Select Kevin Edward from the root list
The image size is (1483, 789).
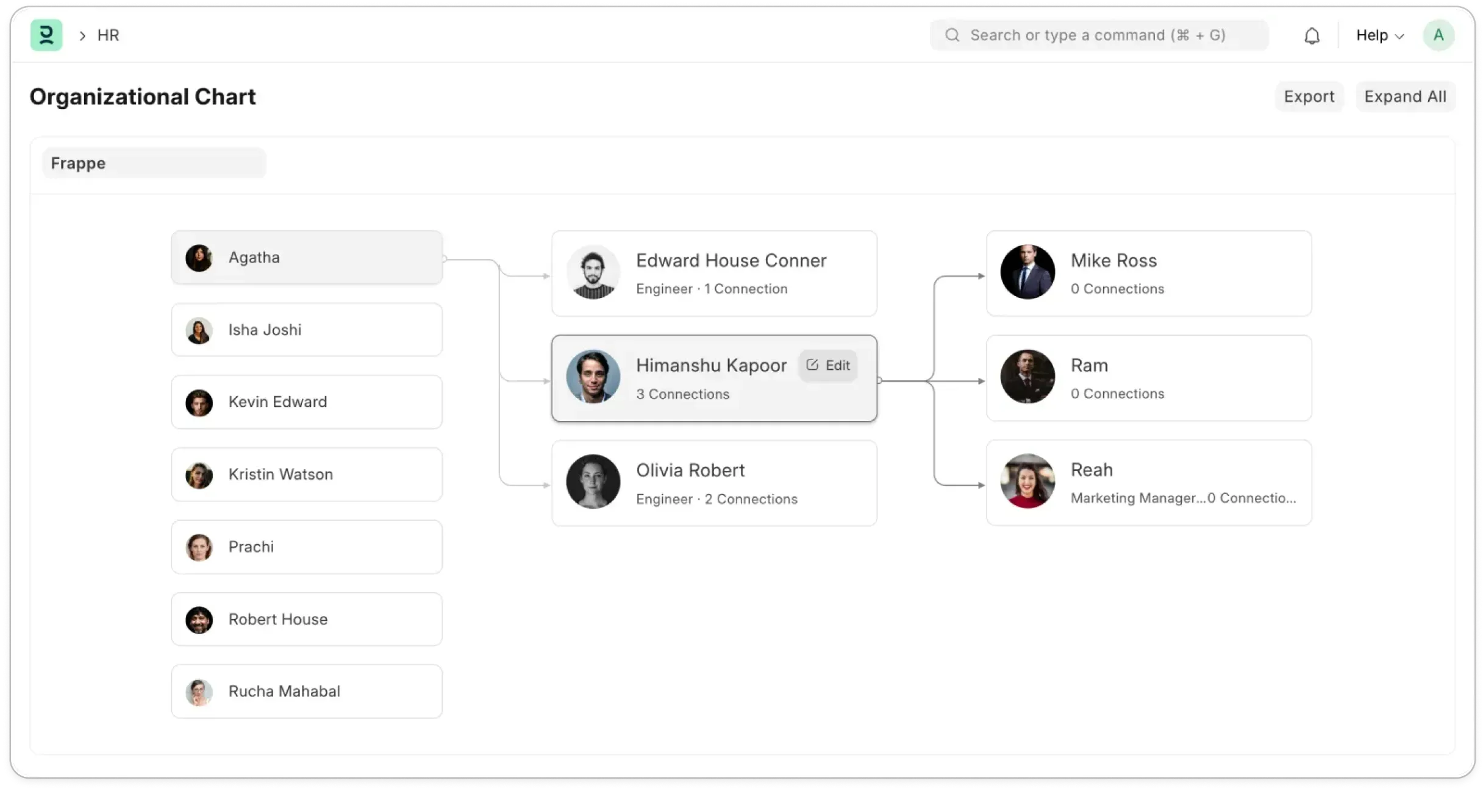click(306, 402)
